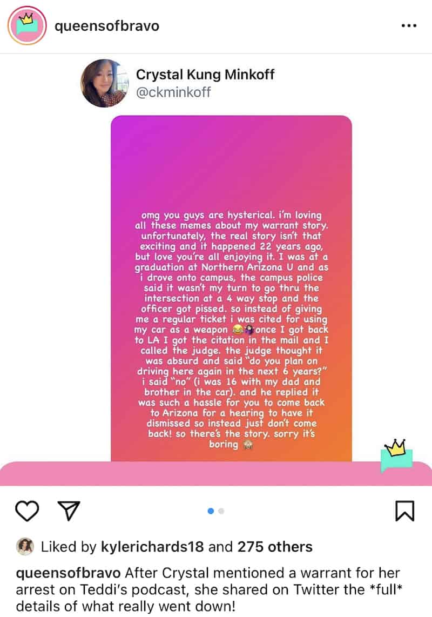Tap the caption text about Teddi's podcast
This screenshot has width=432, height=617.
[209, 589]
